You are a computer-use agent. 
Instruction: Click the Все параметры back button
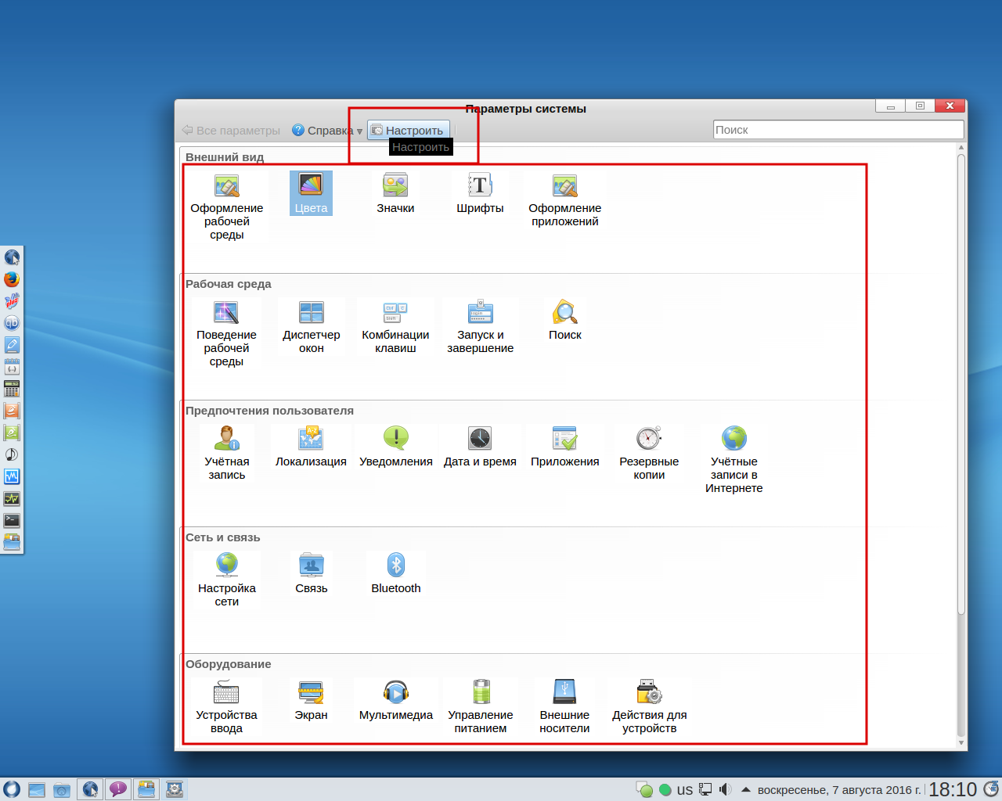[231, 131]
